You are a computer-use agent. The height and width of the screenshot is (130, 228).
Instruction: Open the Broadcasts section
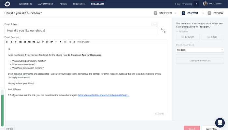[x=98, y=4]
